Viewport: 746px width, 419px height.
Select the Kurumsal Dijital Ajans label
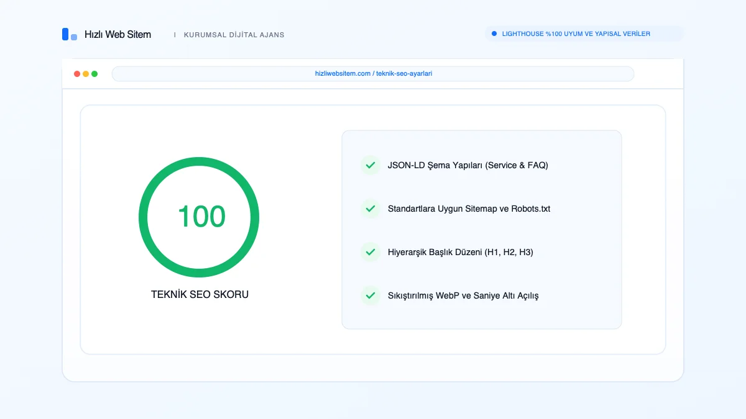(234, 35)
